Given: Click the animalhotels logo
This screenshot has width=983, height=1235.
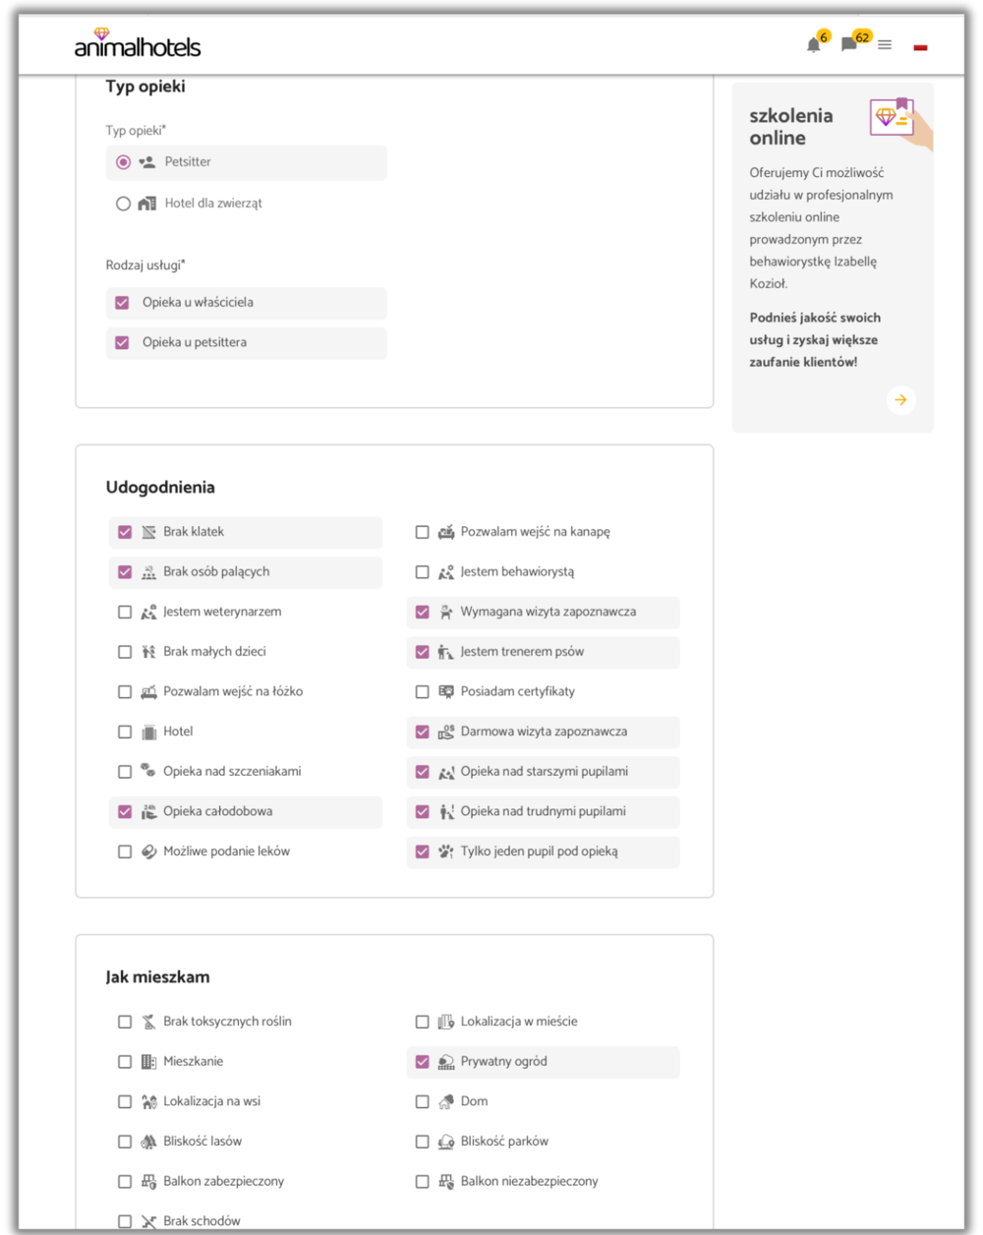Looking at the screenshot, I should pyautogui.click(x=138, y=43).
